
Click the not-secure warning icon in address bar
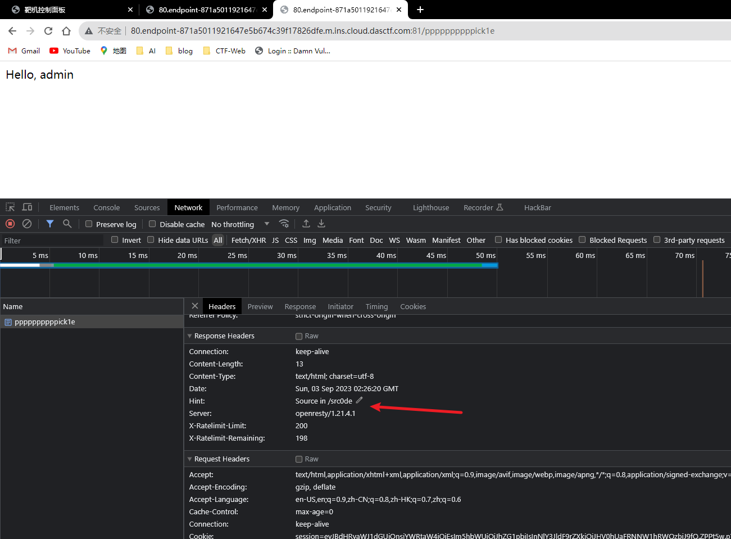(x=89, y=31)
